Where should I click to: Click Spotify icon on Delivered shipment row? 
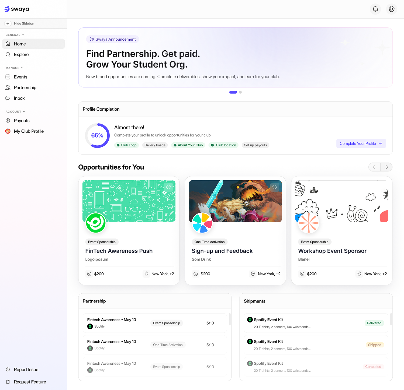click(x=250, y=320)
